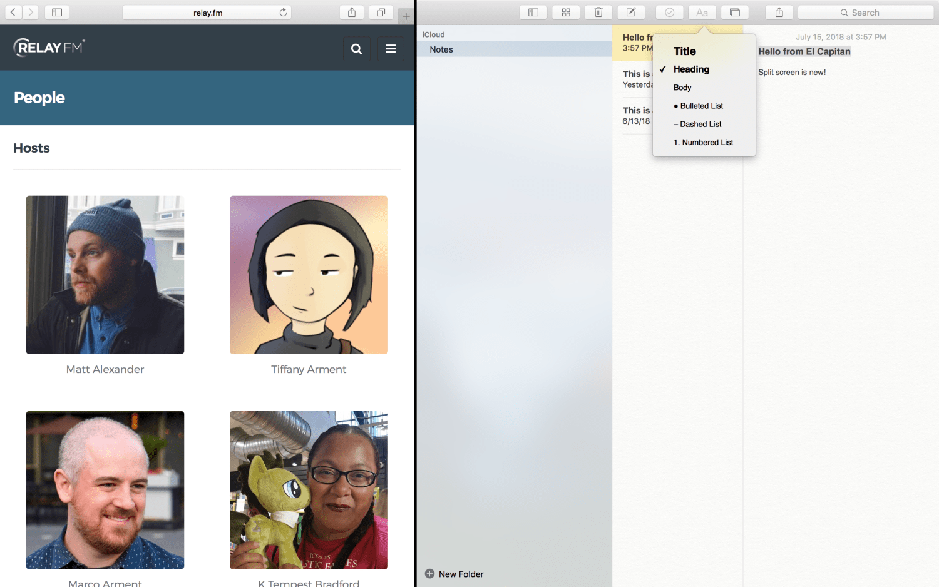Select Title style in format menu
This screenshot has height=587, width=939.
pos(685,51)
